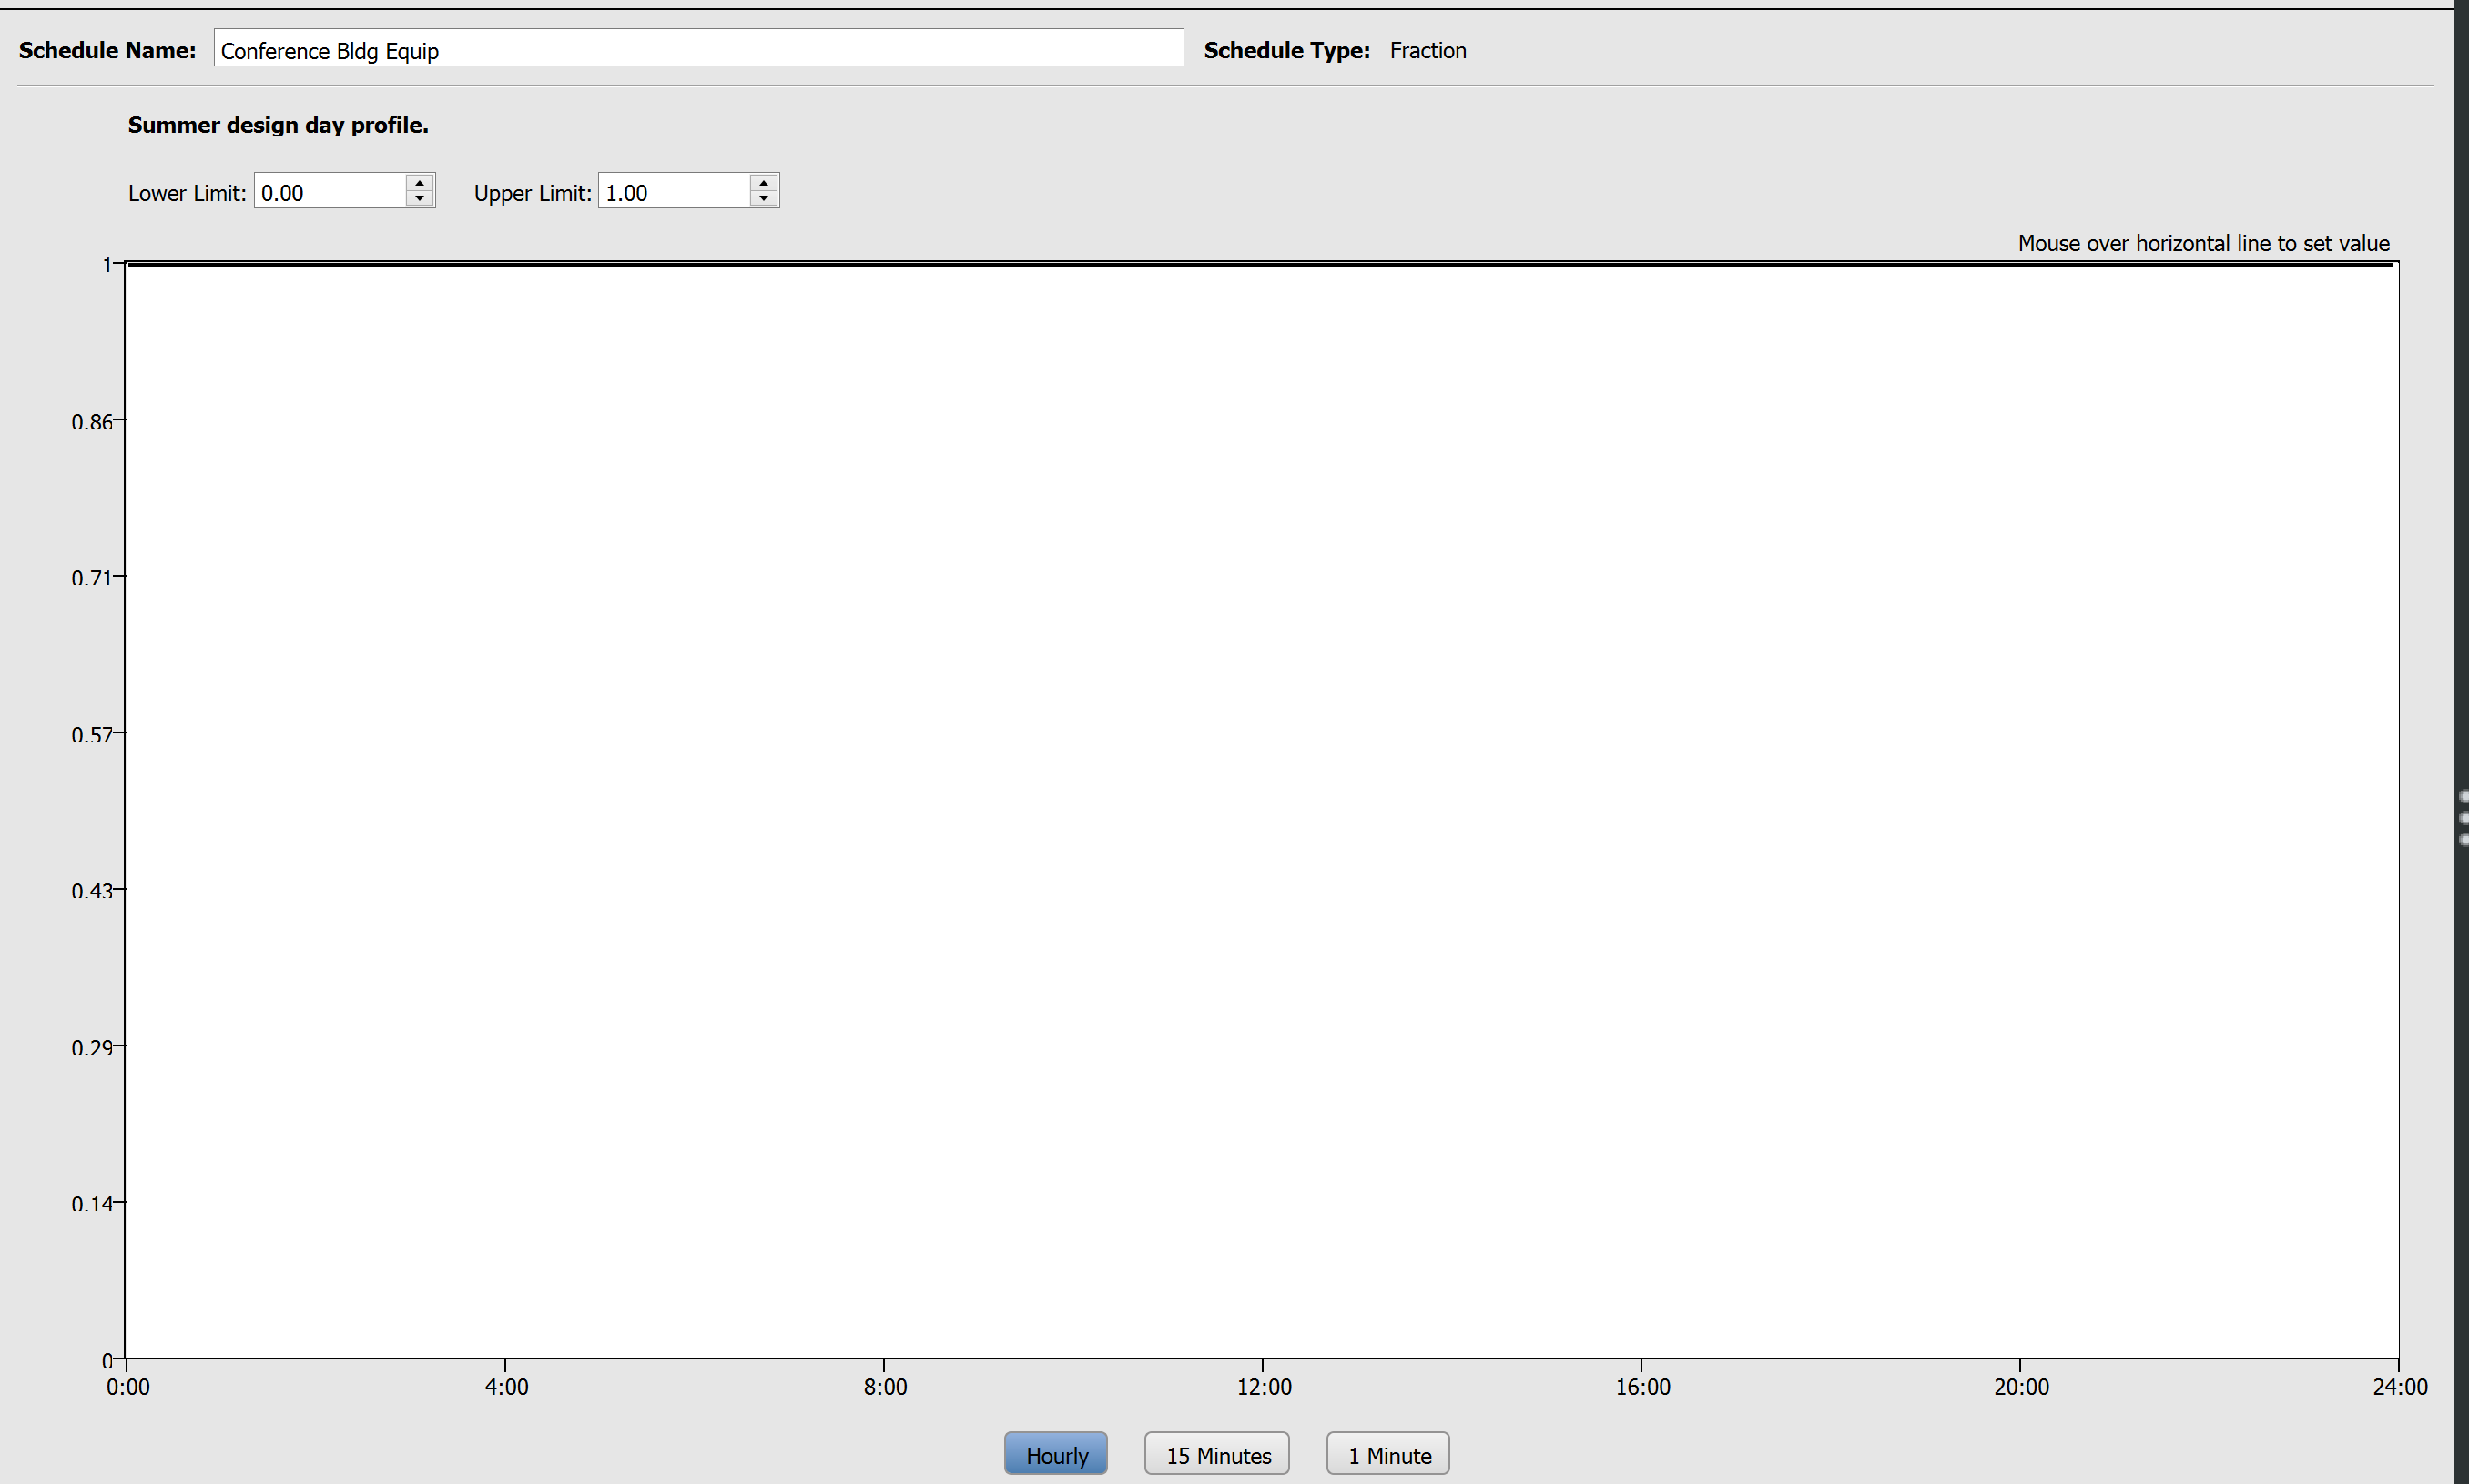This screenshot has width=2469, height=1484.
Task: Increase the Lower Limit with up arrow
Action: pyautogui.click(x=421, y=183)
